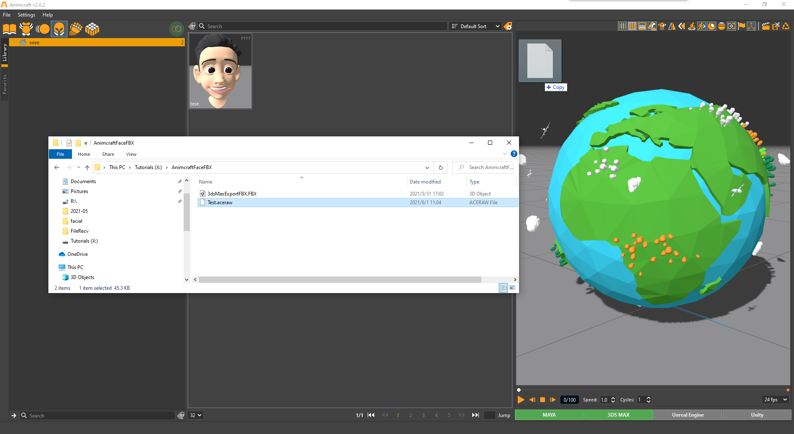Step to the next frame
This screenshot has height=434, width=794.
tap(552, 400)
